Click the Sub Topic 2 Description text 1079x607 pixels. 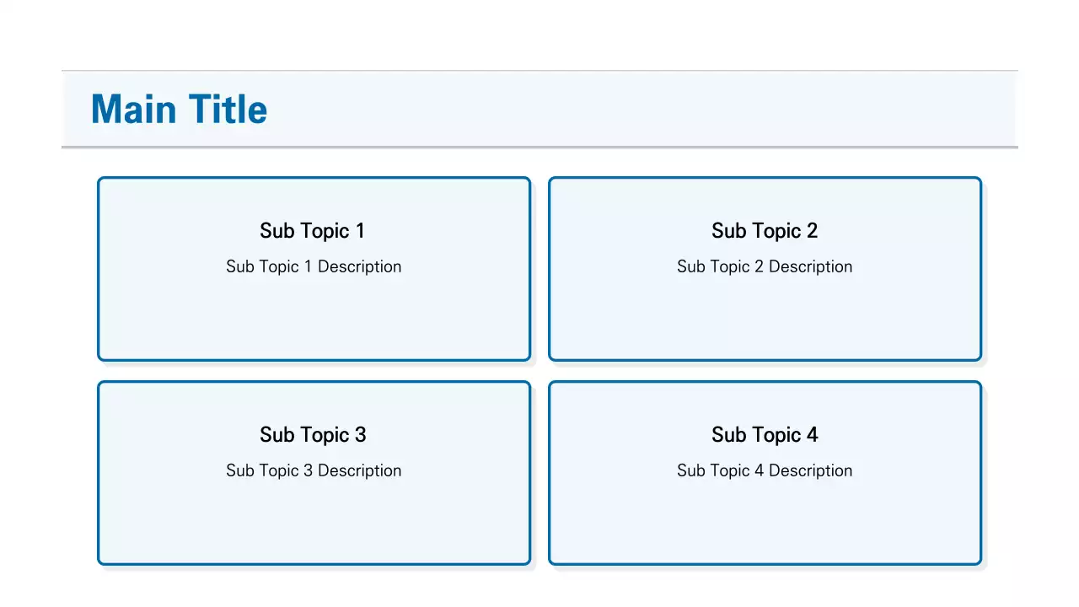(765, 266)
